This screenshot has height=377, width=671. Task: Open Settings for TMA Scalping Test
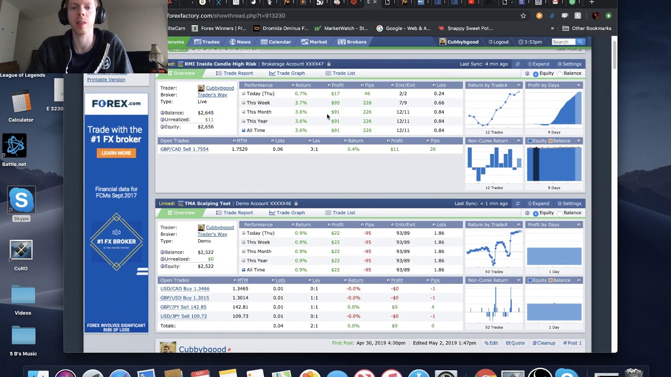[569, 203]
